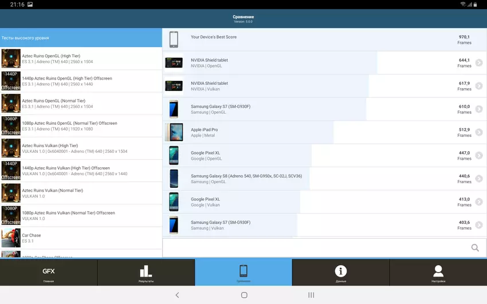The image size is (487, 304).
Task: Open the GFX home tab
Action: pos(49,273)
